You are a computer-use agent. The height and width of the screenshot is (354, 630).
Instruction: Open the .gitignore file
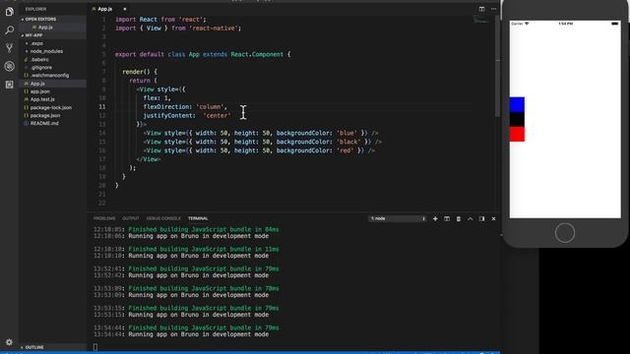coord(41,68)
